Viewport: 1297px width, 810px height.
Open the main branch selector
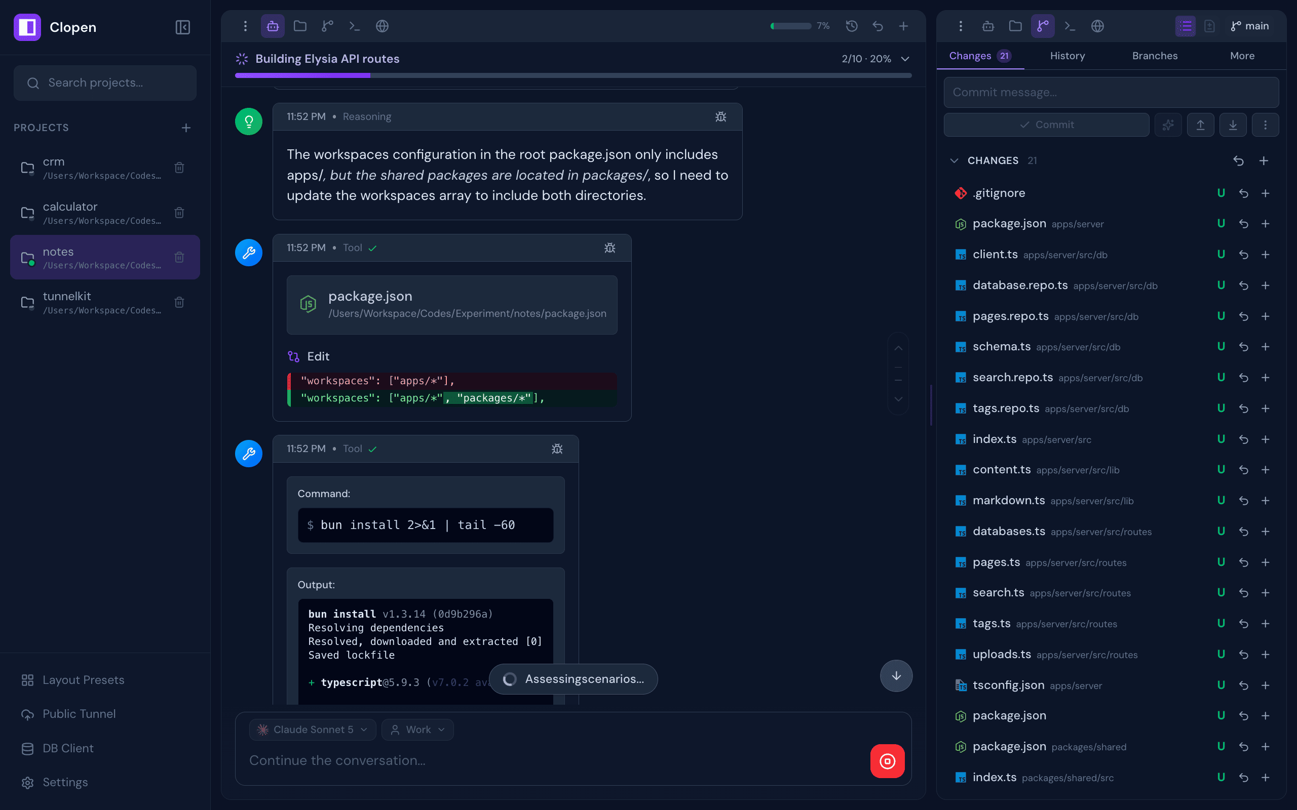1250,26
